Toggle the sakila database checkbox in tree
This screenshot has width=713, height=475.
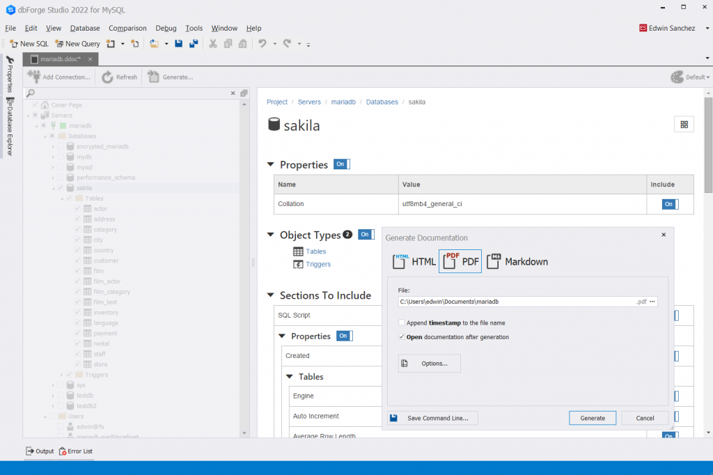coord(61,188)
